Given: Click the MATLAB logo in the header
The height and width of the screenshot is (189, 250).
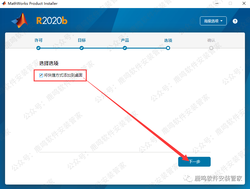Looking at the screenshot, I should (20, 20).
